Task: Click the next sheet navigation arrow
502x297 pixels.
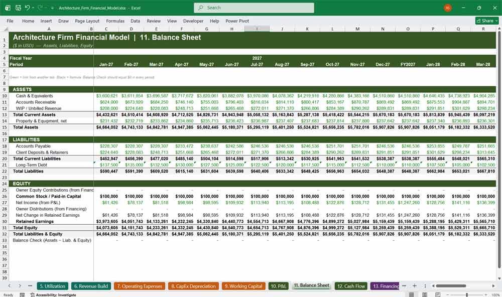Action: 20,286
